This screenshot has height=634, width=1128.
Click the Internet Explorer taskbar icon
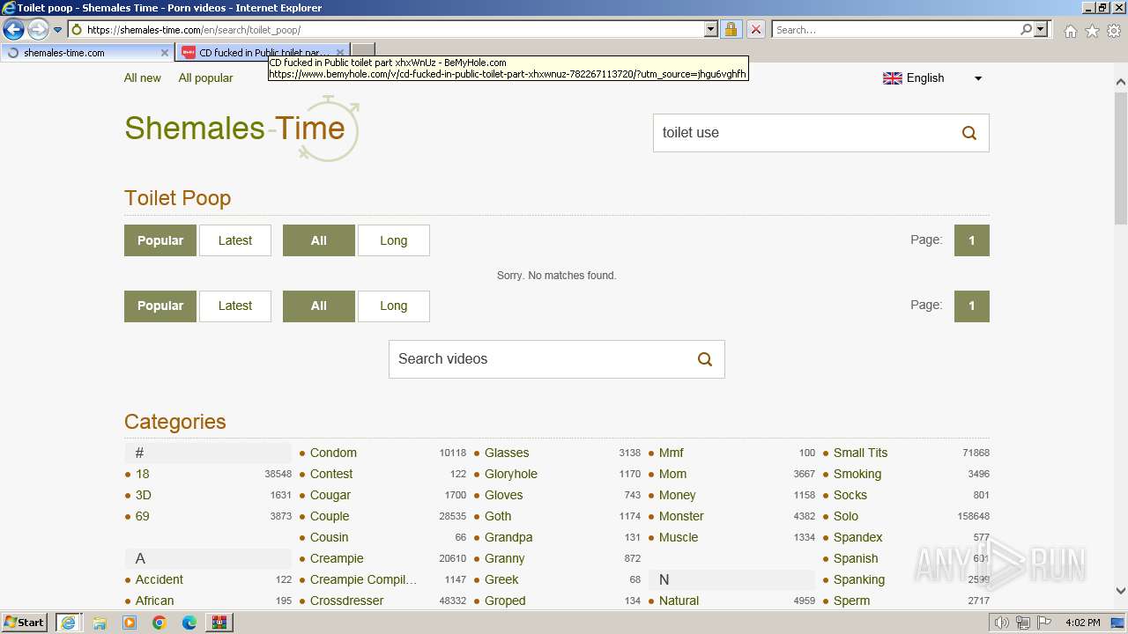click(68, 623)
